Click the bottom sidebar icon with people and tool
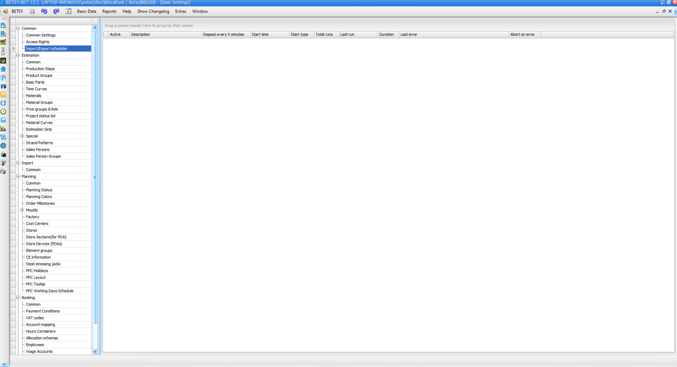 [x=3, y=171]
